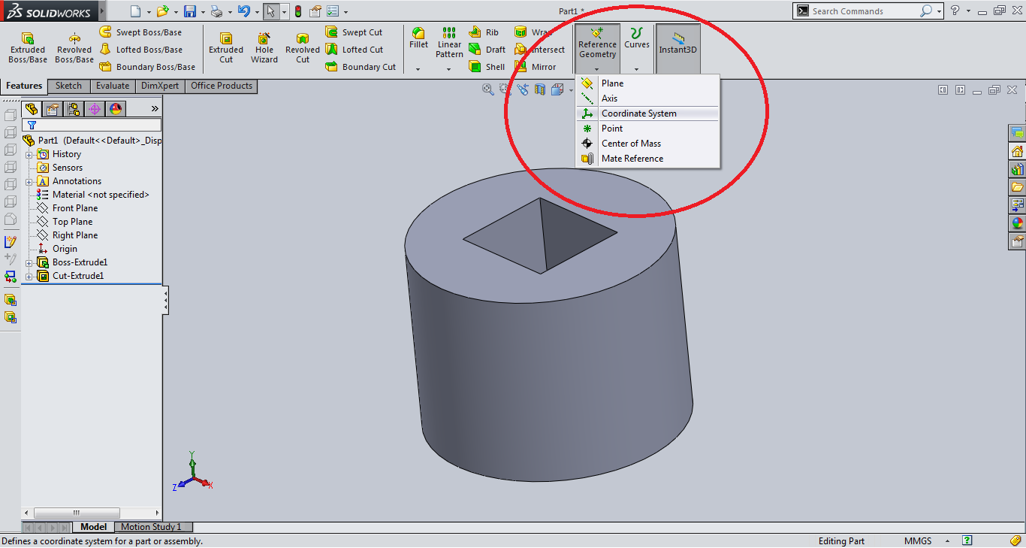Open the Fillet dropdown arrow

click(419, 69)
